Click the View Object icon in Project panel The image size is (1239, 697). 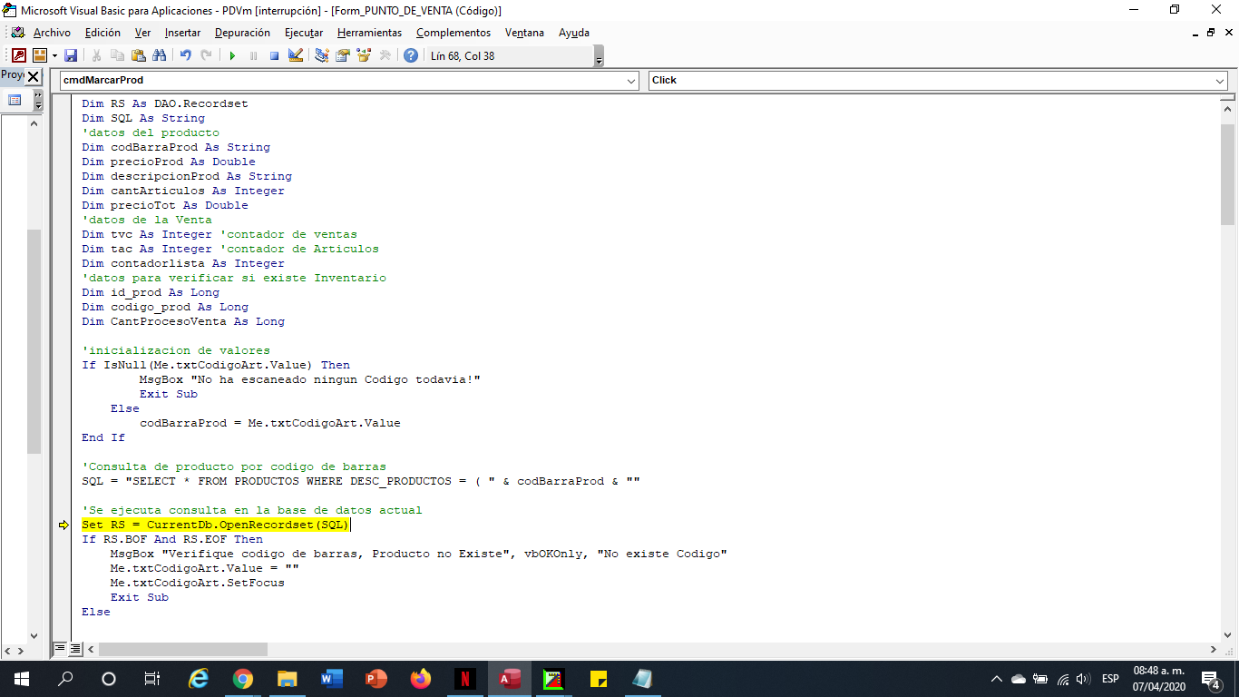tap(15, 100)
